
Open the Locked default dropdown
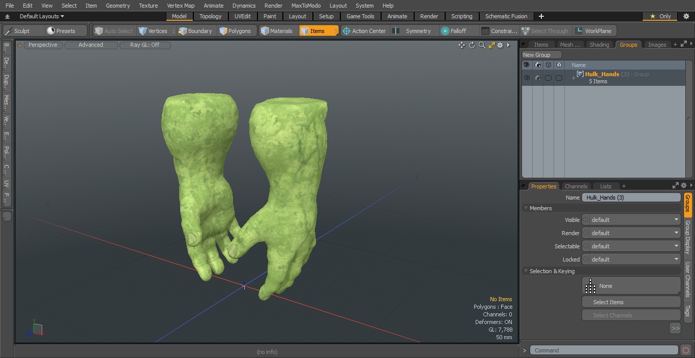(631, 259)
